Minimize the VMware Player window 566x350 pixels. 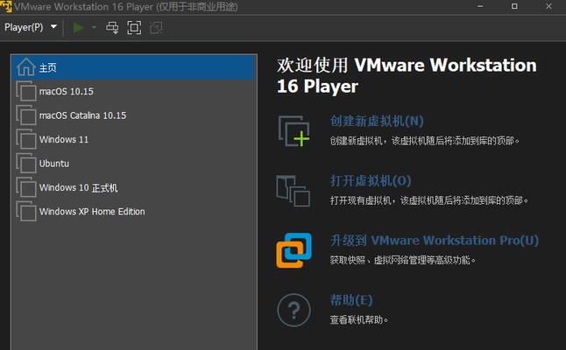coord(480,6)
